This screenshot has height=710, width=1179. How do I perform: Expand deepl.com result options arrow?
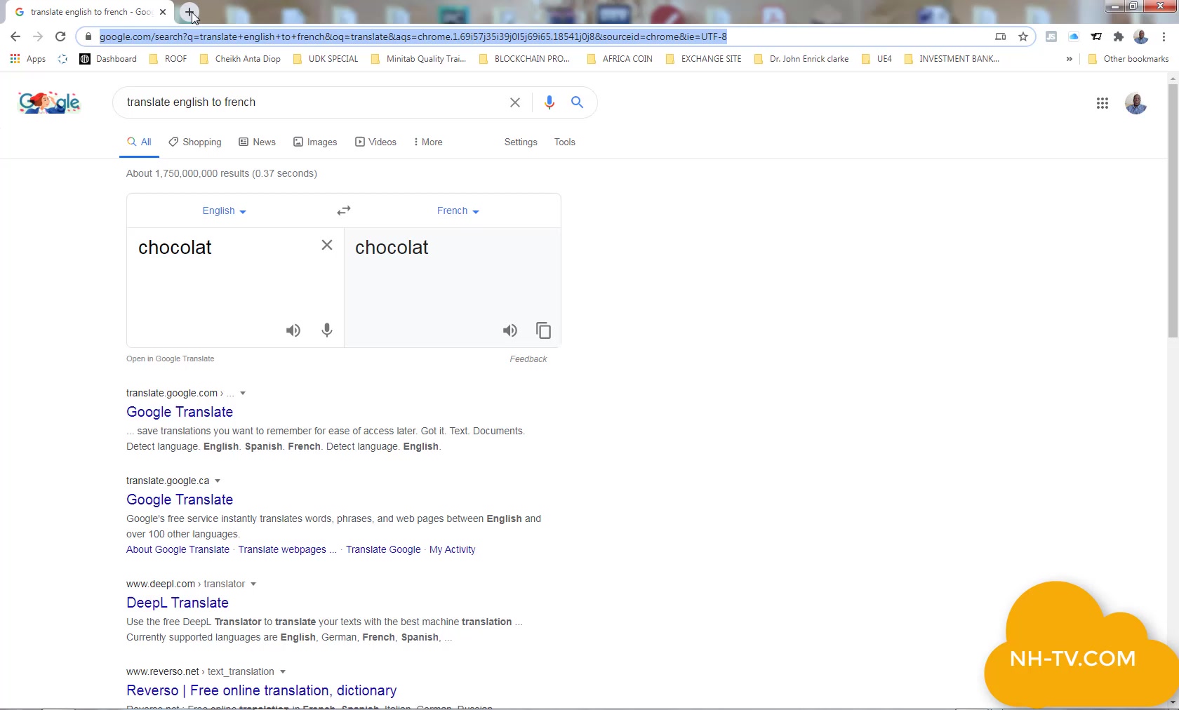pos(253,584)
